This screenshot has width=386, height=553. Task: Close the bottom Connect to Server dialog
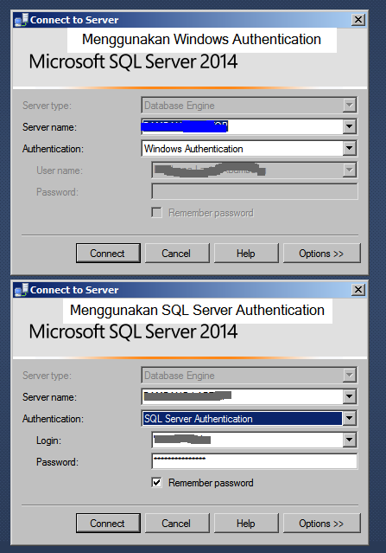(358, 290)
